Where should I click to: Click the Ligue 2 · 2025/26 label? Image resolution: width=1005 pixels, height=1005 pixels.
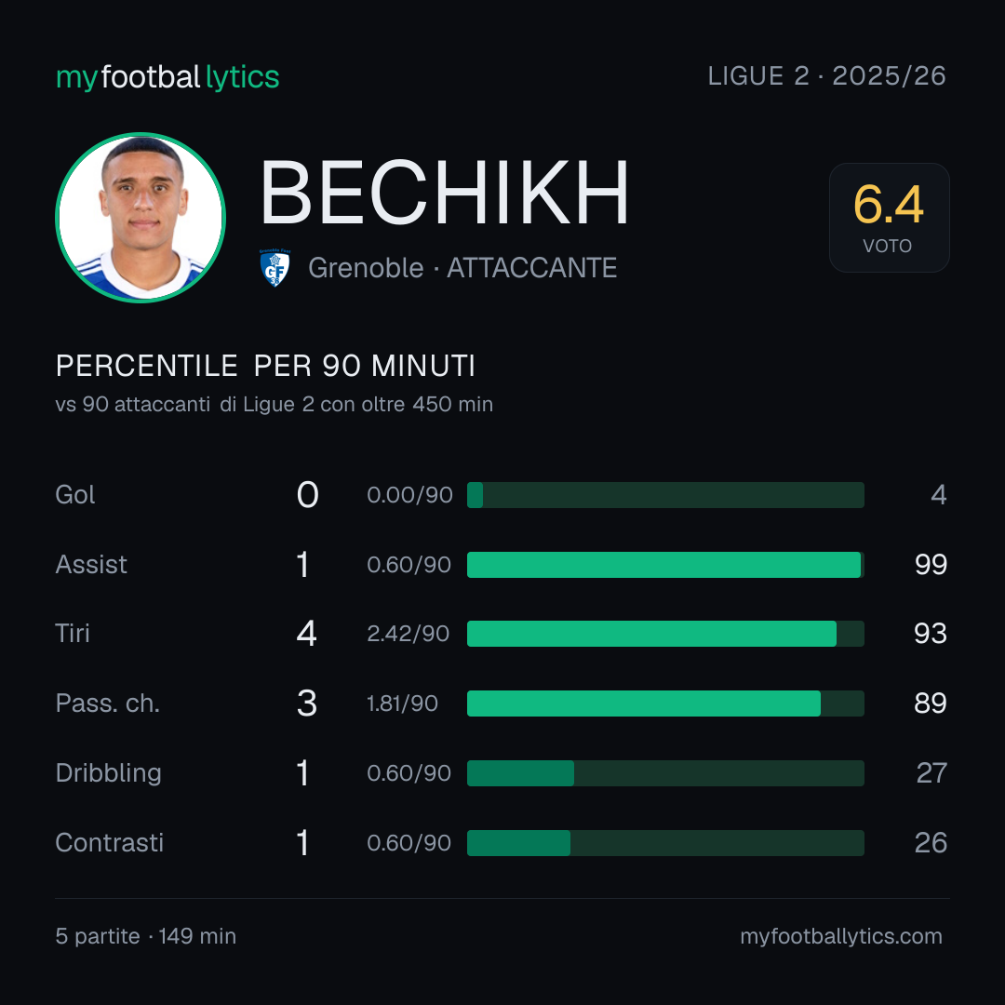pos(827,76)
